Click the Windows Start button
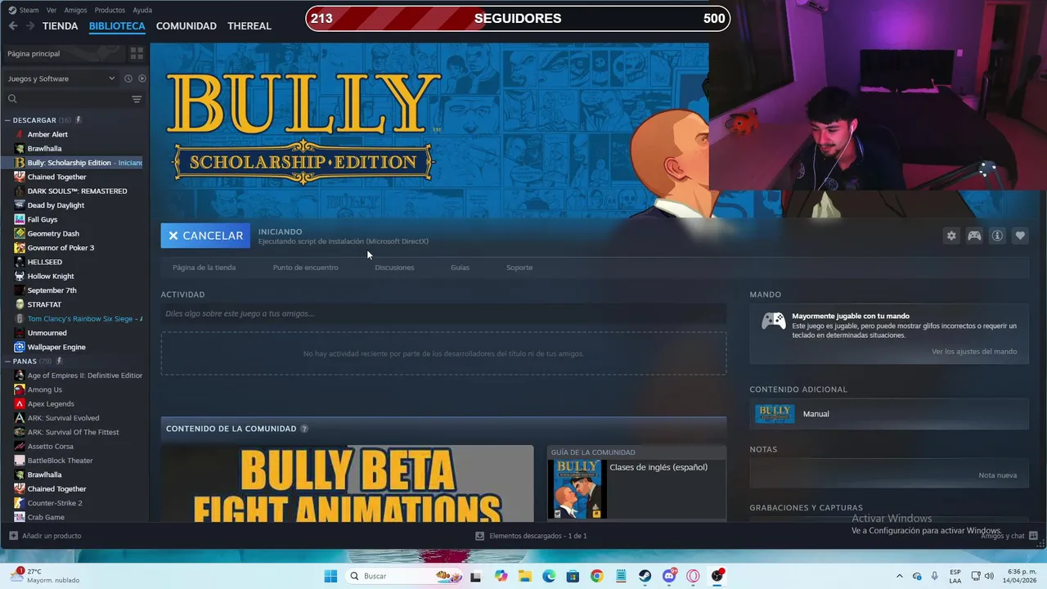Viewport: 1047px width, 589px height. coord(330,576)
